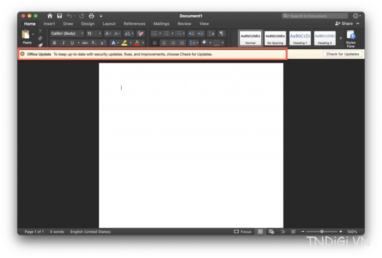Click the Share button

coord(344,23)
